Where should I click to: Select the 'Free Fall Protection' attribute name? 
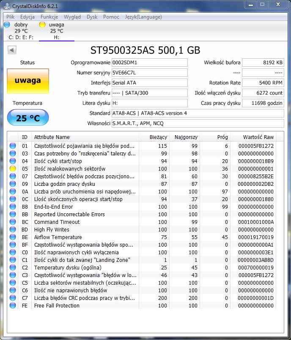(57, 305)
